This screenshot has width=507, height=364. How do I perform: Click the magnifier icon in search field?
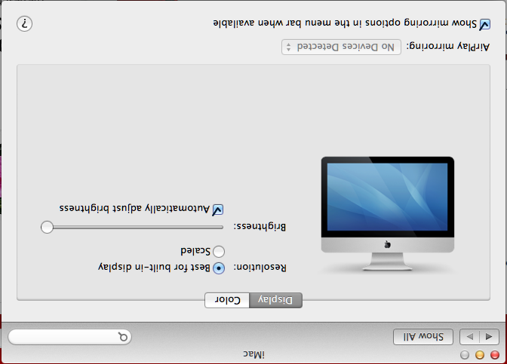[123, 337]
